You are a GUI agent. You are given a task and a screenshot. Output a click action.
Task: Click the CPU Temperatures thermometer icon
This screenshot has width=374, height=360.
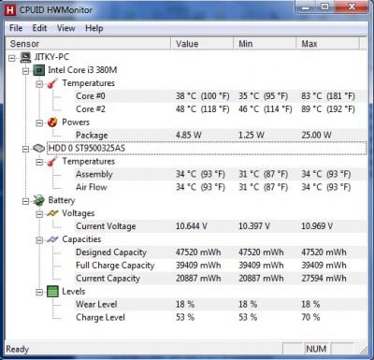click(x=52, y=83)
